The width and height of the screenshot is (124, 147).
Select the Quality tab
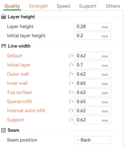pyautogui.click(x=12, y=6)
